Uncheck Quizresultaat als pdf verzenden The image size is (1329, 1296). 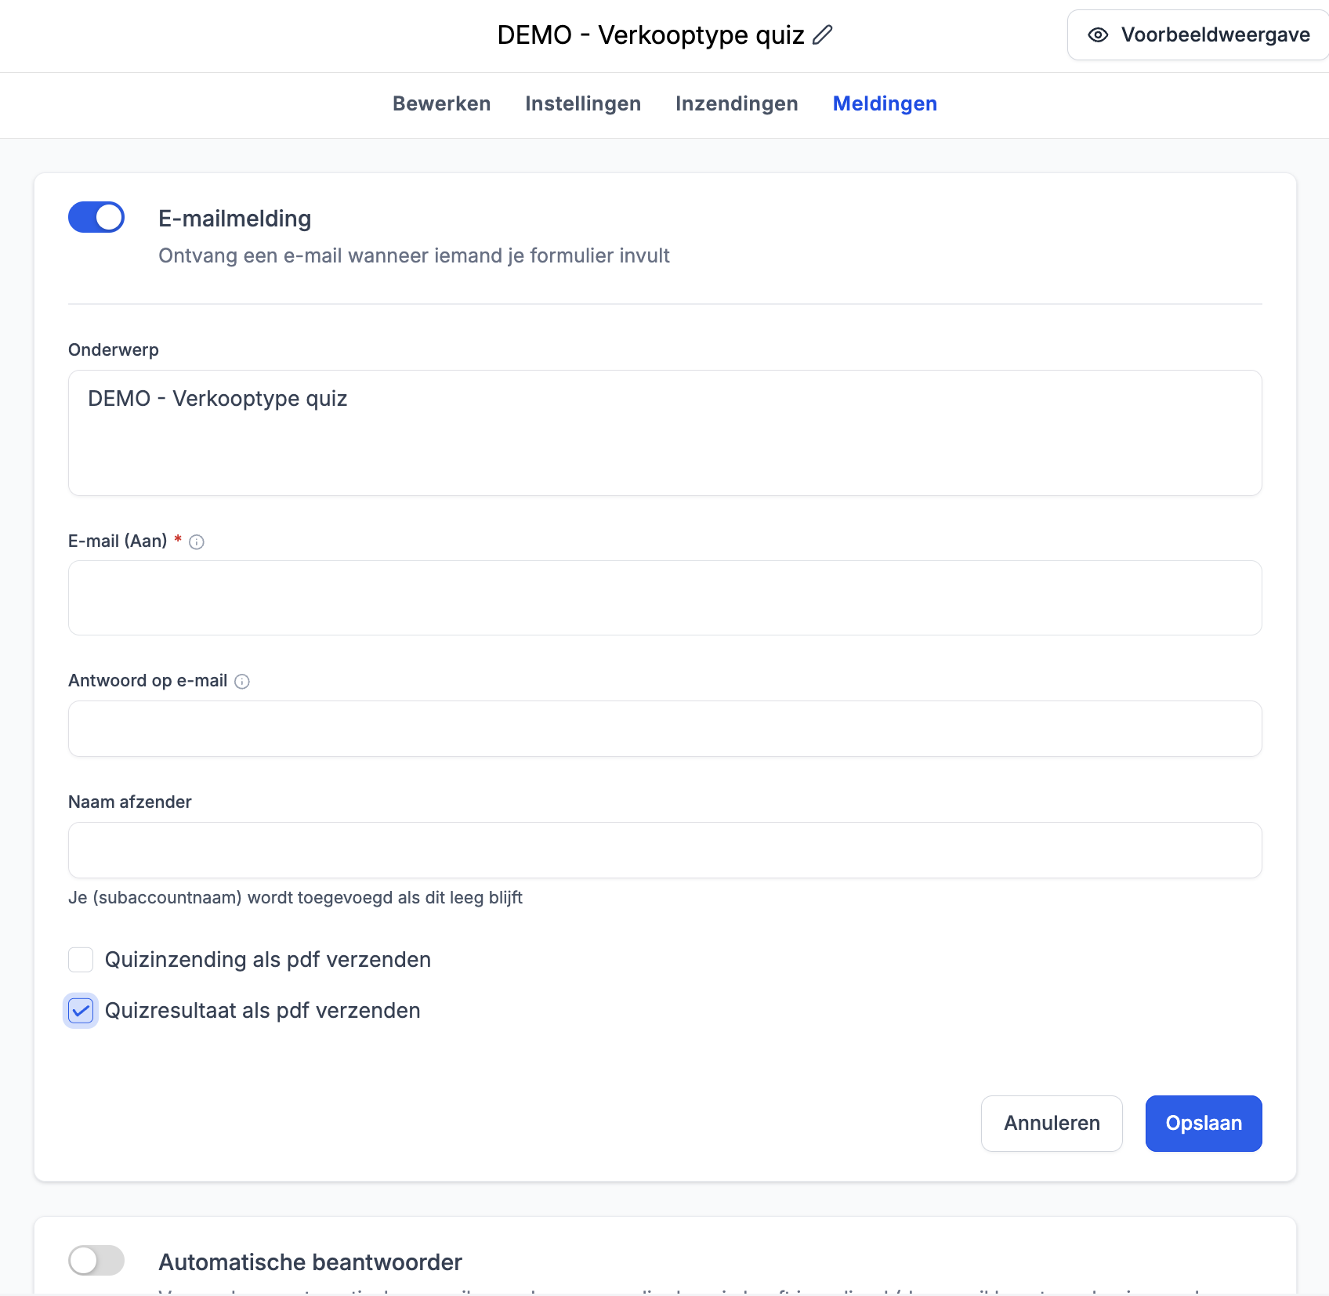click(x=81, y=1011)
